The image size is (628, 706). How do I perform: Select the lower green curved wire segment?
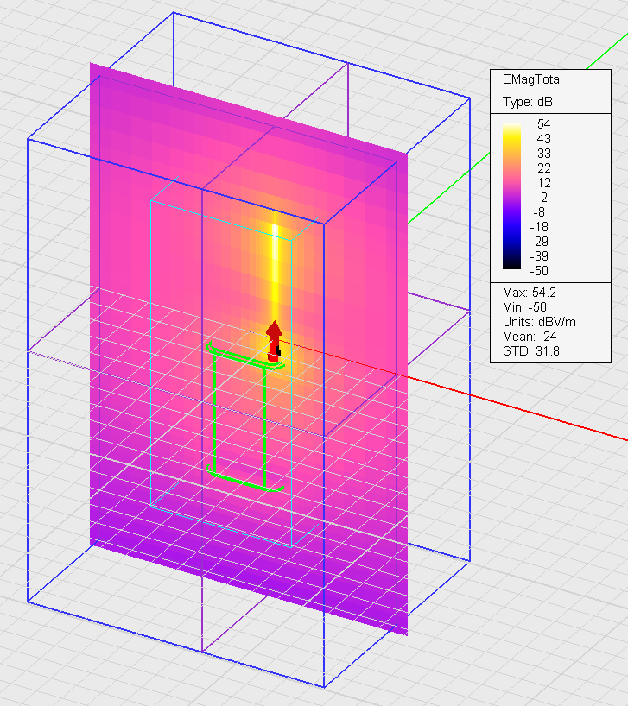click(246, 482)
